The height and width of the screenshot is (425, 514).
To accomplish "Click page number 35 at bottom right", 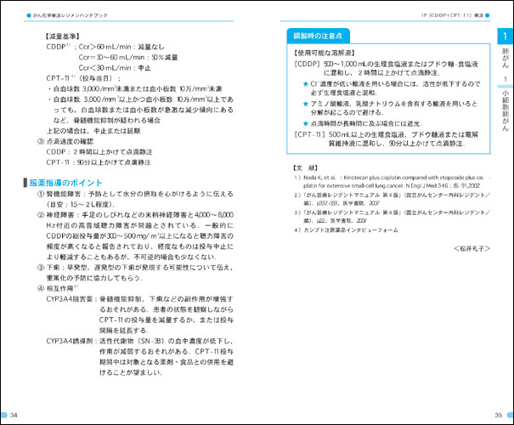I will click(499, 414).
